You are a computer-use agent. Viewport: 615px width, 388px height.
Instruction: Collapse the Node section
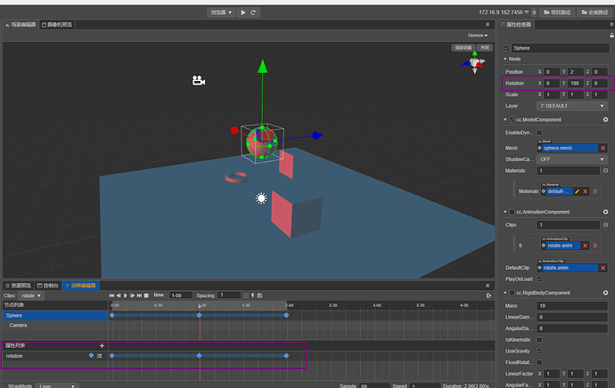click(x=505, y=59)
